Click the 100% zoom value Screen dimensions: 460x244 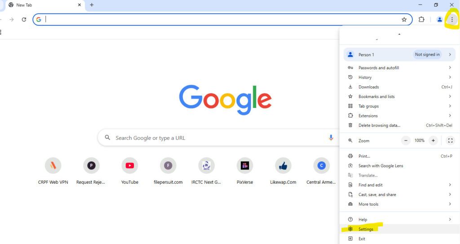(x=419, y=141)
